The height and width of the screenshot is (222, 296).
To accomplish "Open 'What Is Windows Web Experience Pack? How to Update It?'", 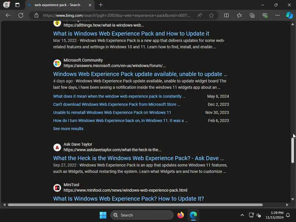I will click(x=128, y=199).
